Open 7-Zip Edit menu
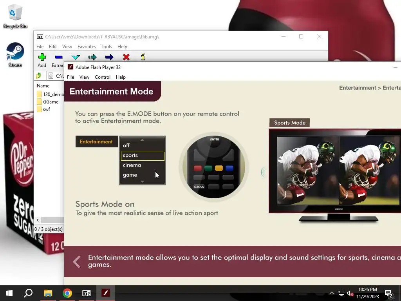The width and height of the screenshot is (401, 301). pos(53,47)
